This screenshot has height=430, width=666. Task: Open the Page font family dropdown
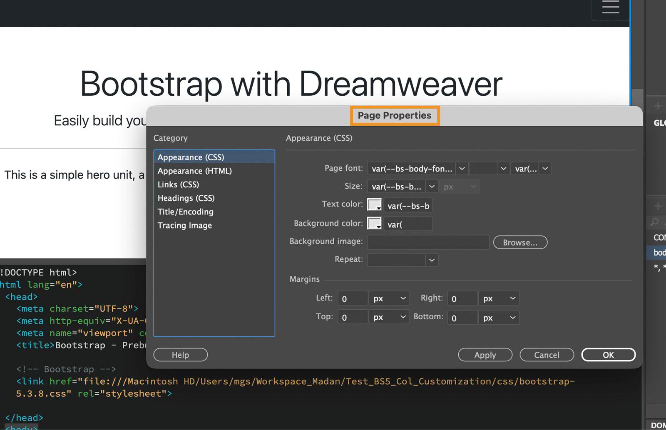pos(462,169)
